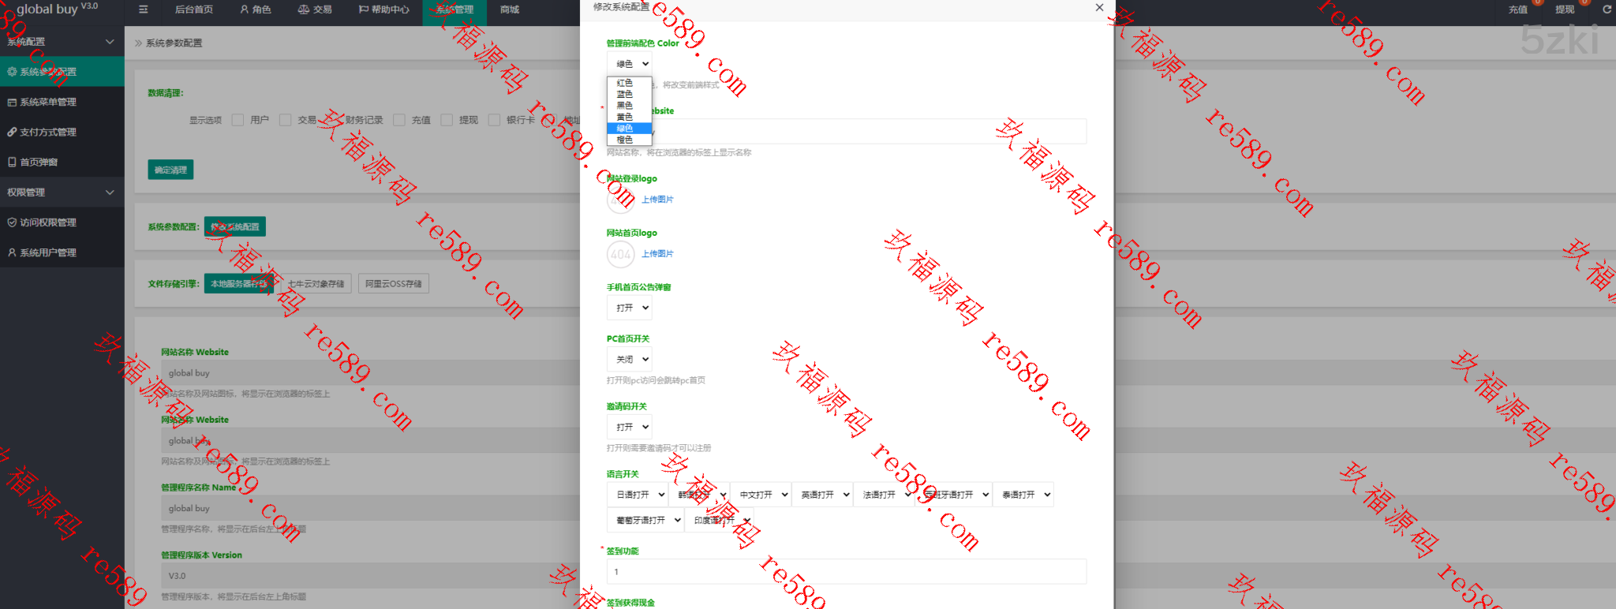Open 系统用户管理 in the sidebar

coord(47,252)
